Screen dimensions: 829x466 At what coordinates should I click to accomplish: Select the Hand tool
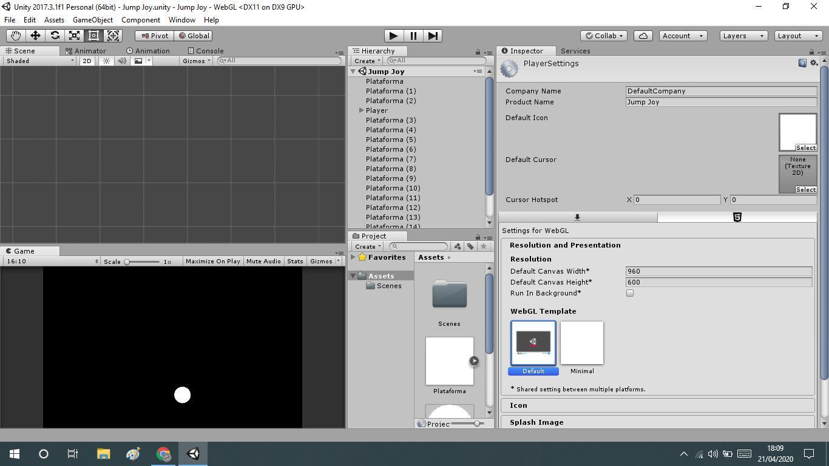coord(15,36)
